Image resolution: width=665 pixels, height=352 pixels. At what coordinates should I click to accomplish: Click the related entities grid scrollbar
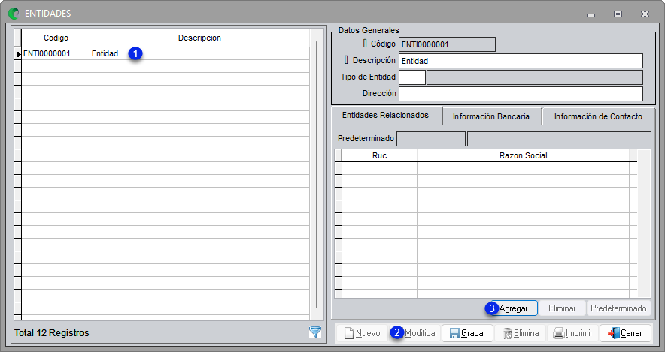[644, 224]
